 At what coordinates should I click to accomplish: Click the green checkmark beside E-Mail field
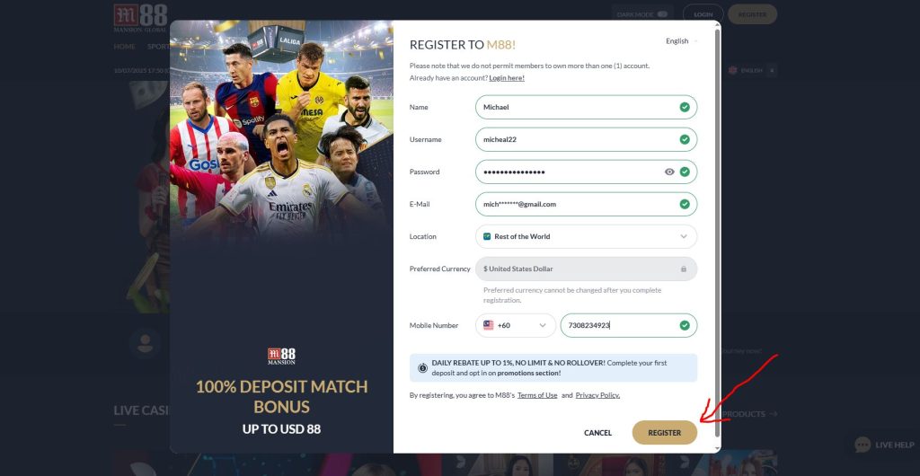tap(685, 204)
